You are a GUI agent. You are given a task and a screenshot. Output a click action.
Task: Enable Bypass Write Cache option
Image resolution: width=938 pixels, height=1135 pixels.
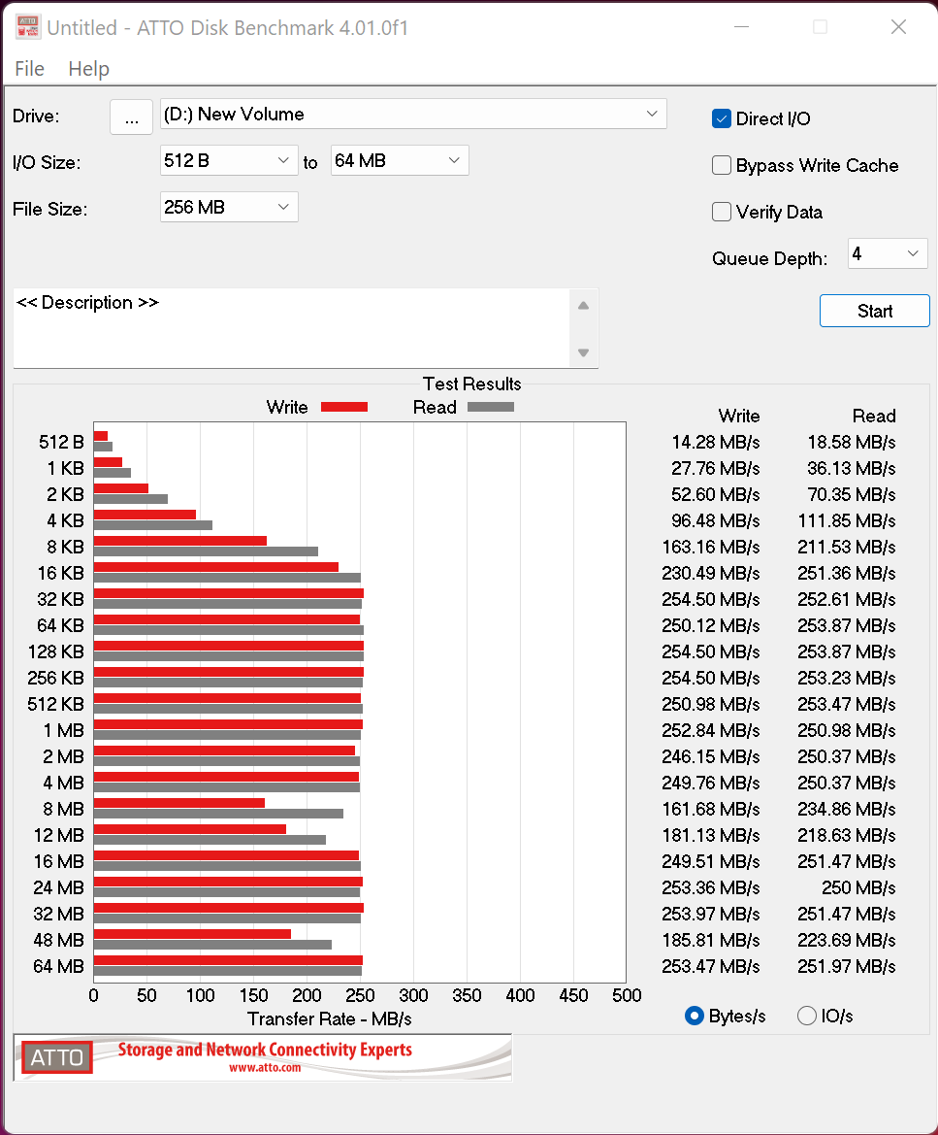(722, 165)
